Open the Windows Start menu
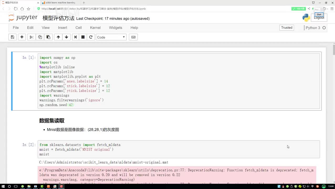 (x=3, y=186)
